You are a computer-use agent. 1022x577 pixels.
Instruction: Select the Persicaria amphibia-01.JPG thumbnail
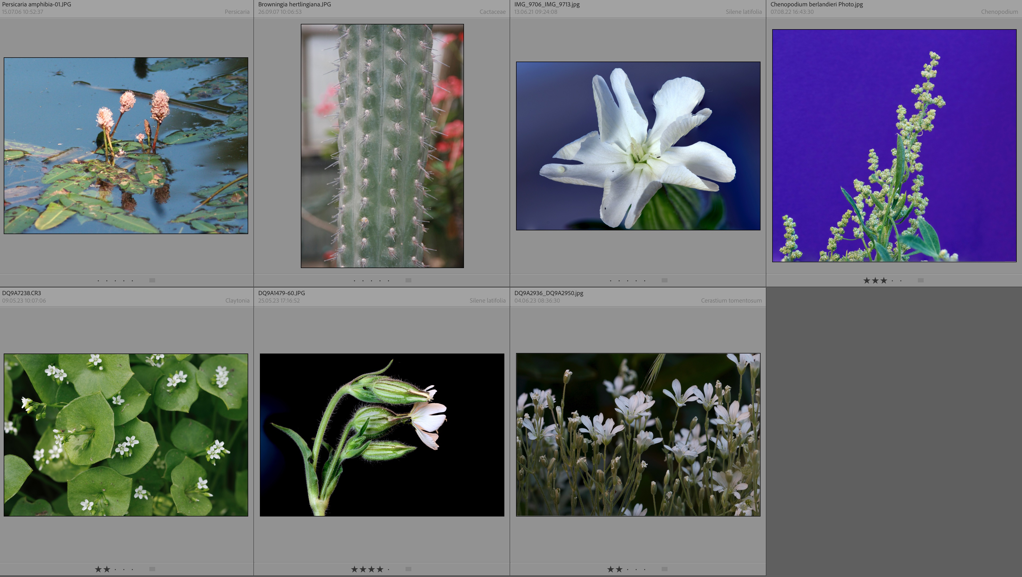point(126,145)
